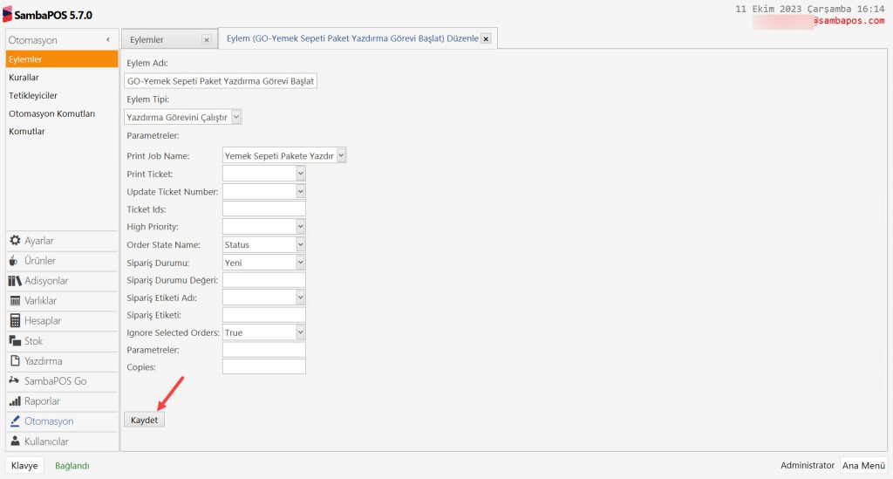Click the Copies input field

[x=263, y=366]
